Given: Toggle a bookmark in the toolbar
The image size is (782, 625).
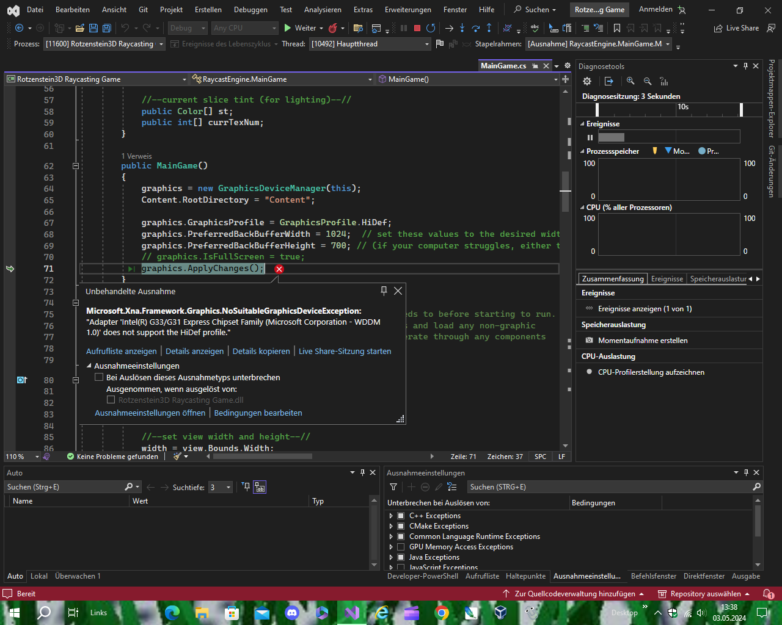Looking at the screenshot, I should [618, 28].
